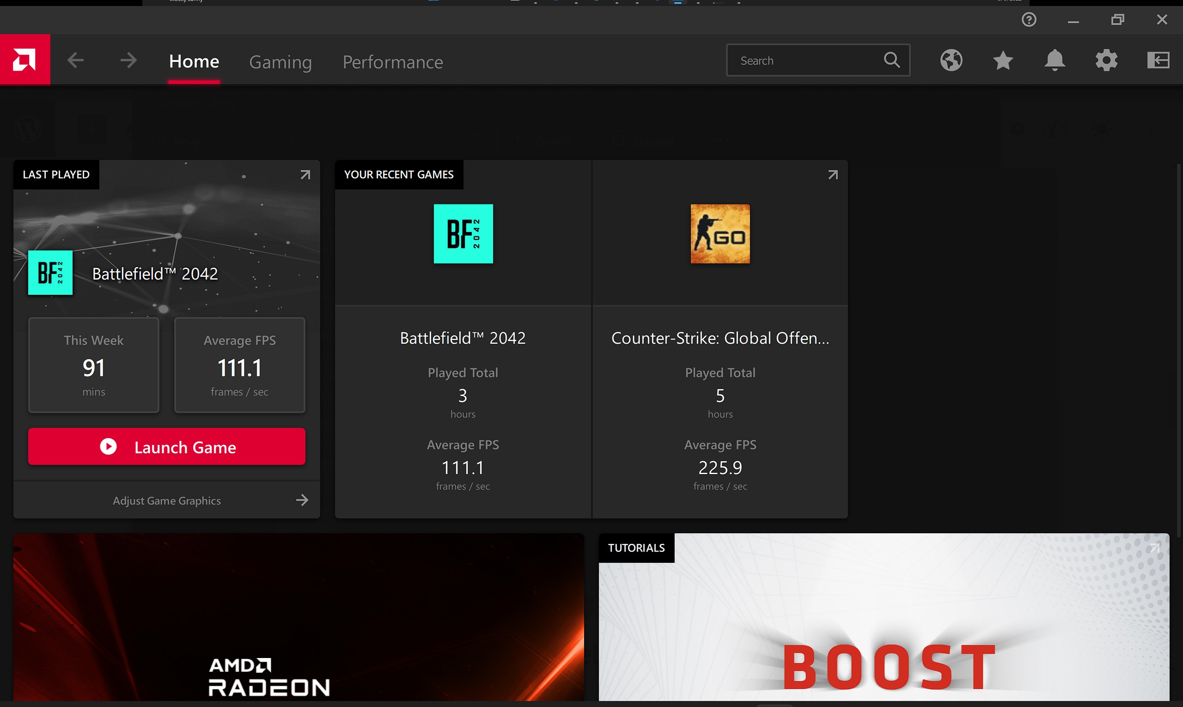Open notifications bell icon
The height and width of the screenshot is (707, 1183).
coord(1055,61)
